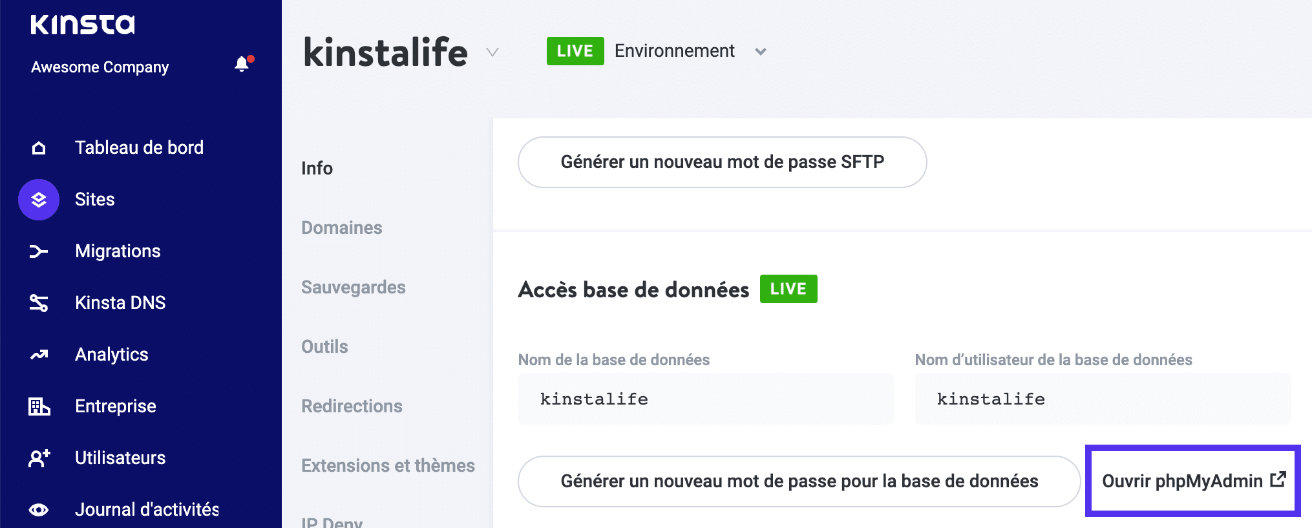
Task: Select the Outils tab
Action: coord(324,346)
